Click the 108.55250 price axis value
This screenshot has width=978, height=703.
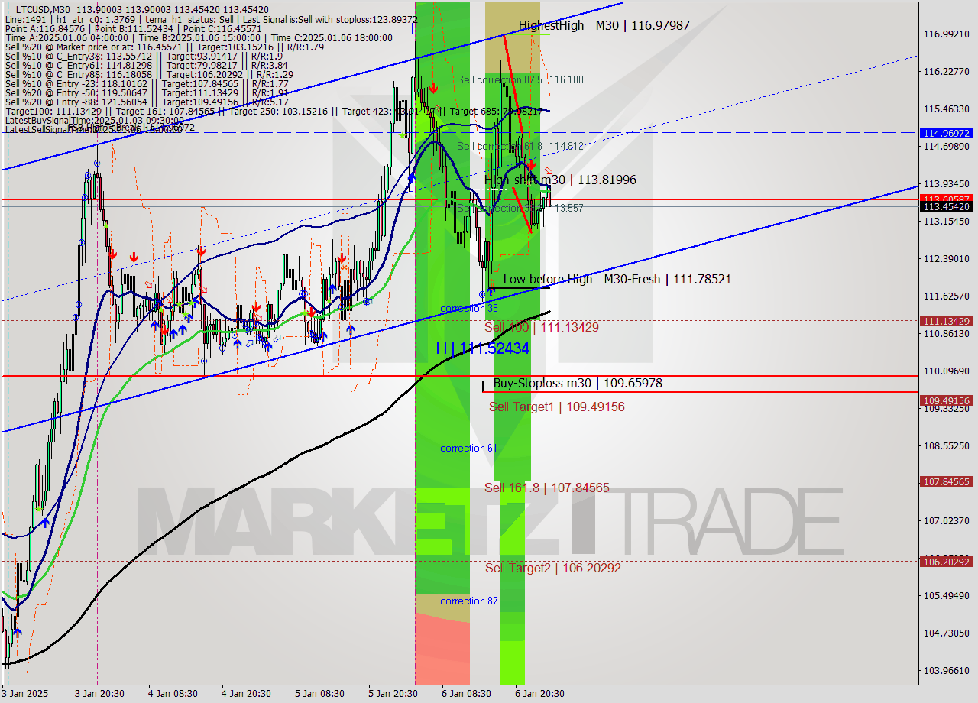coord(946,445)
